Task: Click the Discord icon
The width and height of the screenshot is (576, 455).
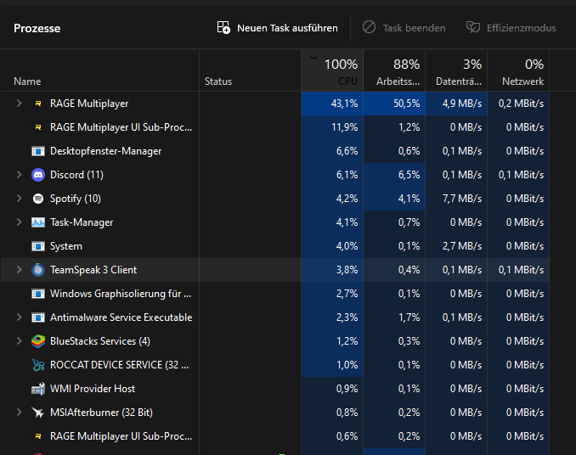Action: pos(38,175)
